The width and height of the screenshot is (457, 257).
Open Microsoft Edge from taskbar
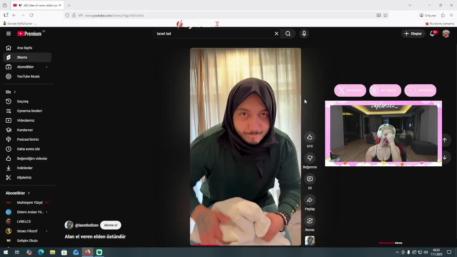[x=41, y=252]
